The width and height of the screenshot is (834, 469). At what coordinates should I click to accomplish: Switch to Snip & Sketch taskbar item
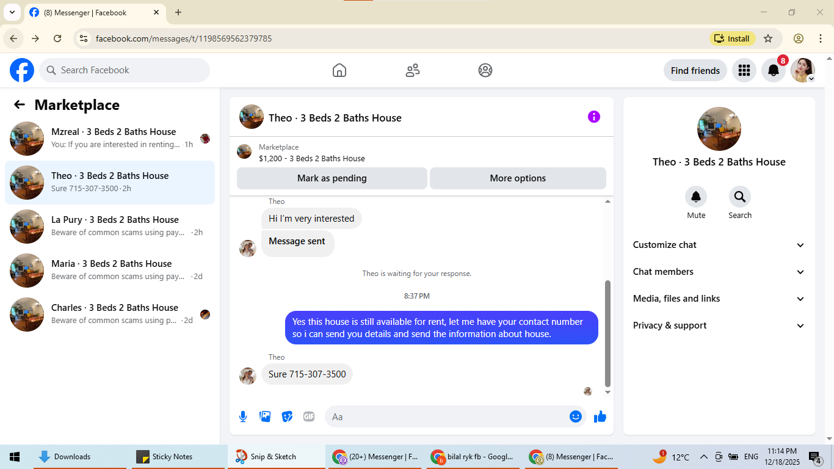pyautogui.click(x=275, y=457)
